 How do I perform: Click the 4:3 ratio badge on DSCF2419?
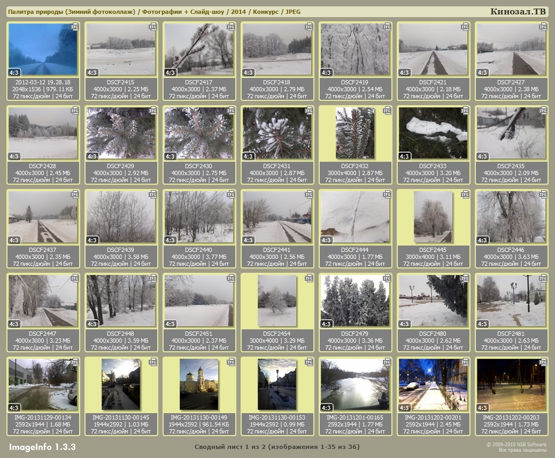[327, 73]
